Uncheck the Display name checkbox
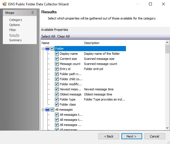 (57, 54)
